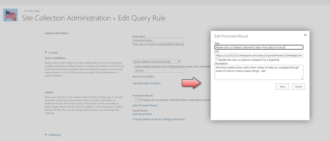330x141 pixels.
Task: Click the Edit Promoted Result dialog title
Action: (x=231, y=36)
